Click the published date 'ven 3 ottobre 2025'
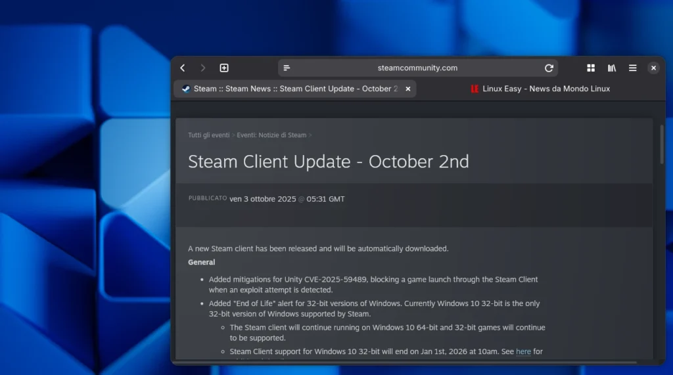Viewport: 673px width, 375px height. (x=263, y=199)
